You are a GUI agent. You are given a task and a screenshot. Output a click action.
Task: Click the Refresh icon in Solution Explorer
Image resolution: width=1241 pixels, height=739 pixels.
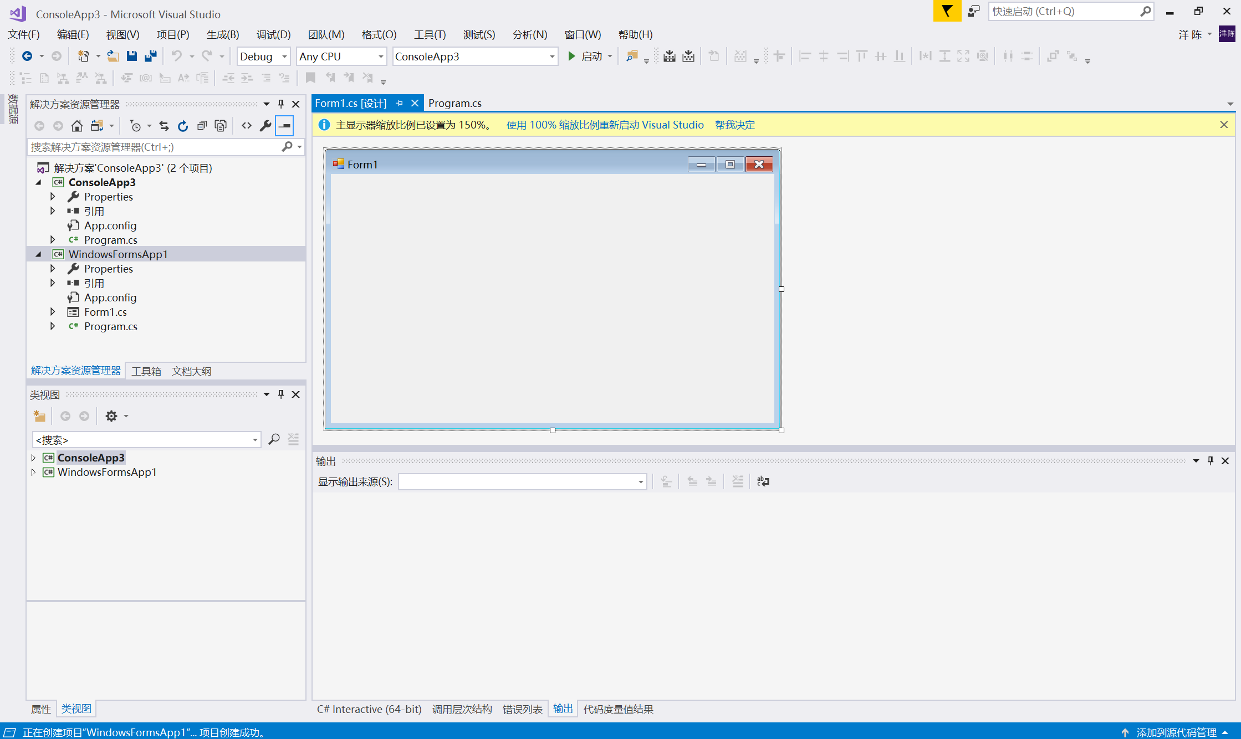click(x=183, y=126)
